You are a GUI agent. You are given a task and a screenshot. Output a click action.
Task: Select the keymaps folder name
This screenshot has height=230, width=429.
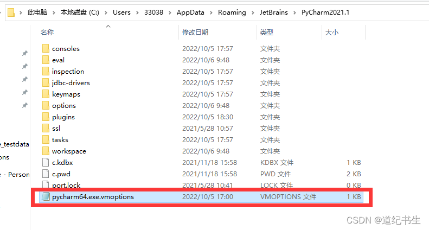[66, 94]
